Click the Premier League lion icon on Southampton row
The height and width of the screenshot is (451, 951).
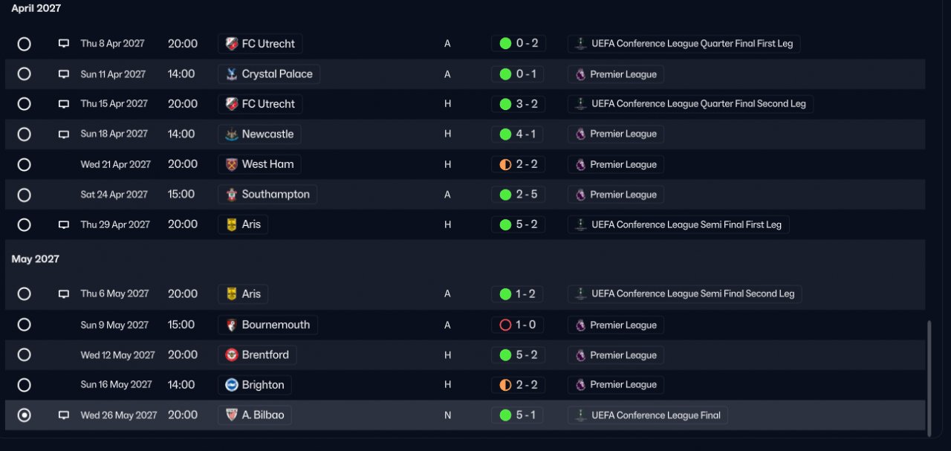(581, 195)
